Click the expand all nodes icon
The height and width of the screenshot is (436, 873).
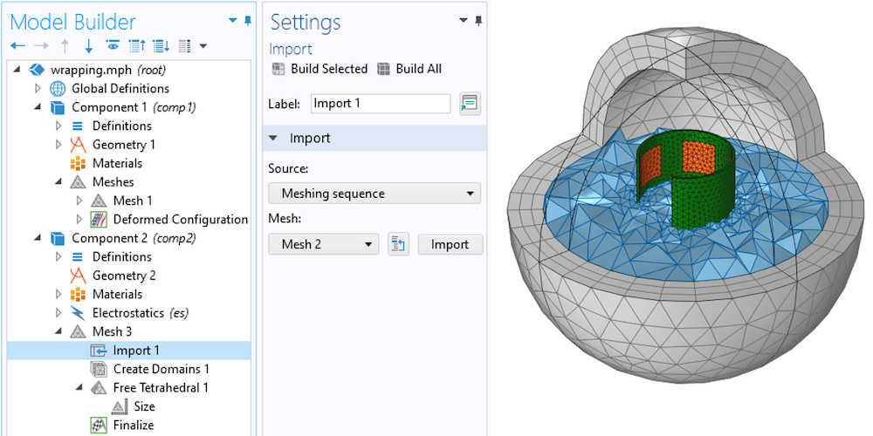(162, 46)
